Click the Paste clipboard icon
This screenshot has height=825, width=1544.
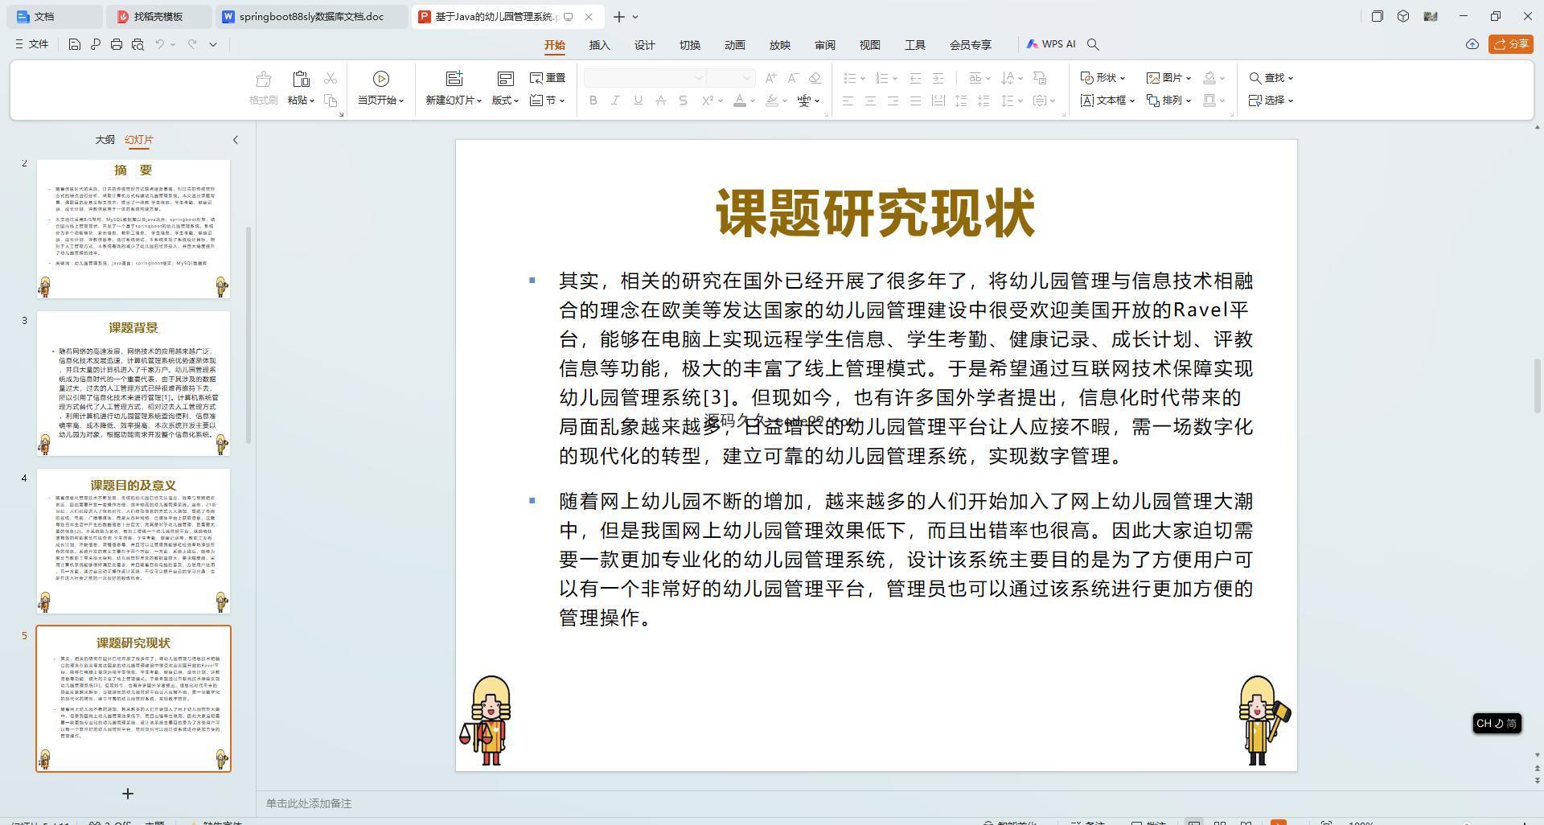click(x=301, y=79)
